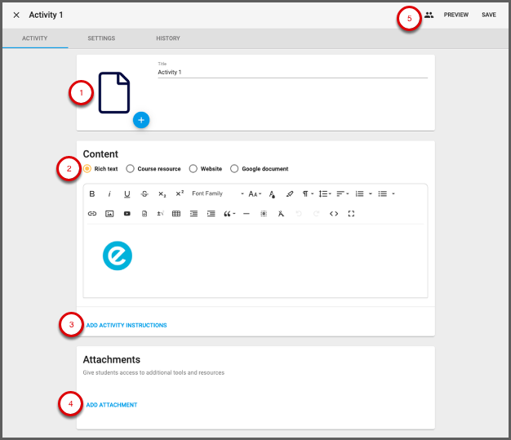The image size is (511, 440).
Task: Open code view in the editor
Action: pyautogui.click(x=334, y=214)
